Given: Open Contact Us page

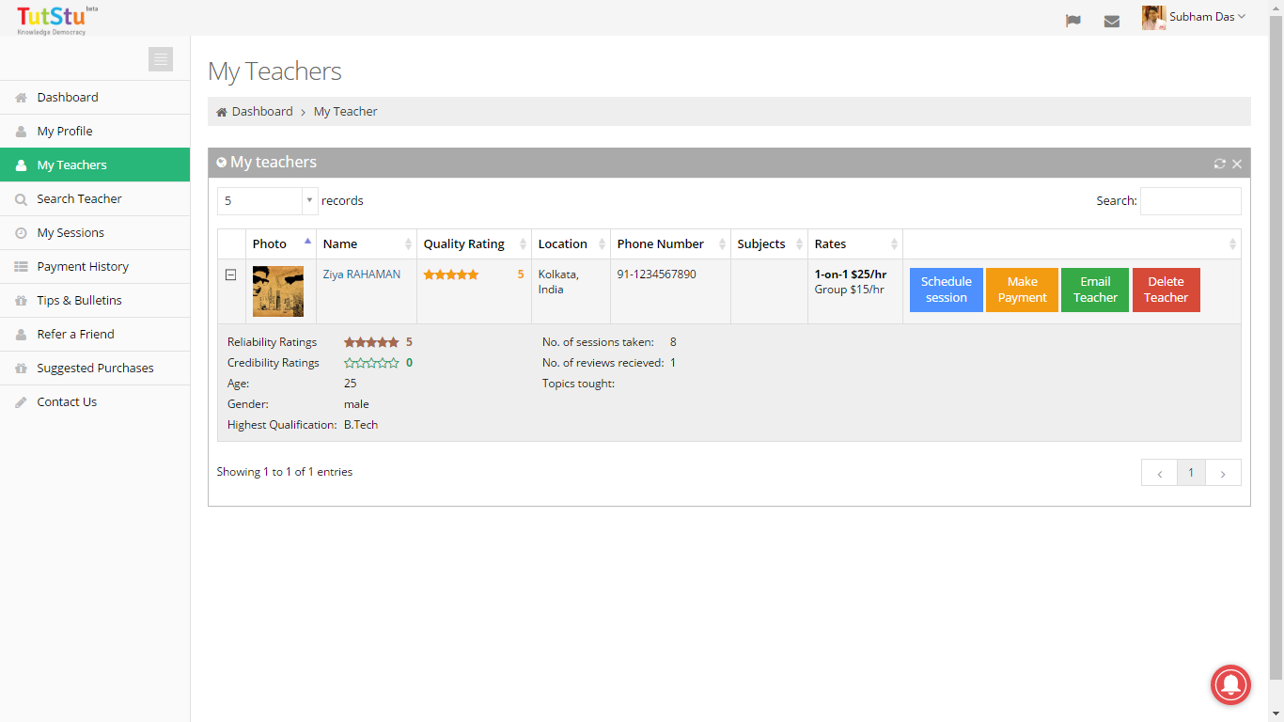Looking at the screenshot, I should point(95,402).
